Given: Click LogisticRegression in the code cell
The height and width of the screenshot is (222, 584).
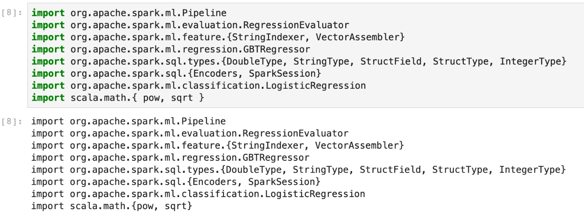Looking at the screenshot, I should 316,85.
